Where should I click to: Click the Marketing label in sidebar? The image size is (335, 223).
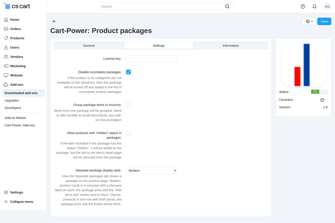tap(18, 66)
